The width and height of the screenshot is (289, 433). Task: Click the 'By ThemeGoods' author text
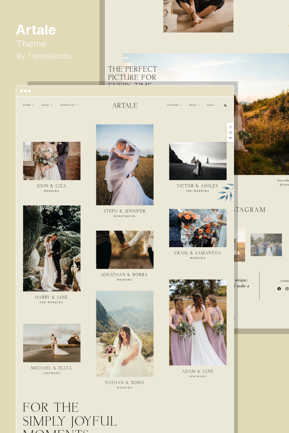(44, 56)
